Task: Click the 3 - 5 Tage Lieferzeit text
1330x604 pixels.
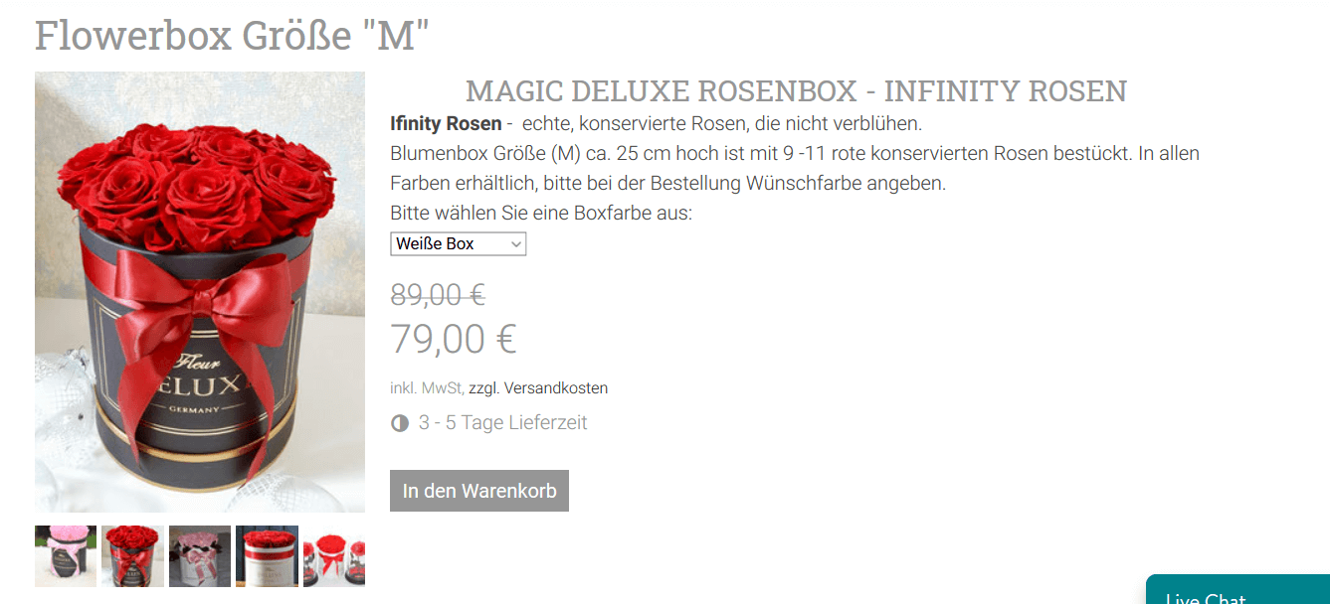Action: click(x=502, y=423)
